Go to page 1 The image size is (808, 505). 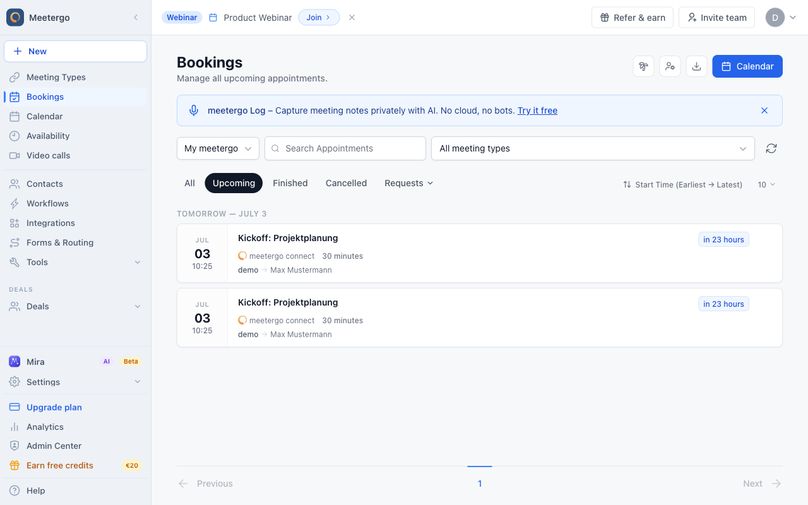point(480,484)
